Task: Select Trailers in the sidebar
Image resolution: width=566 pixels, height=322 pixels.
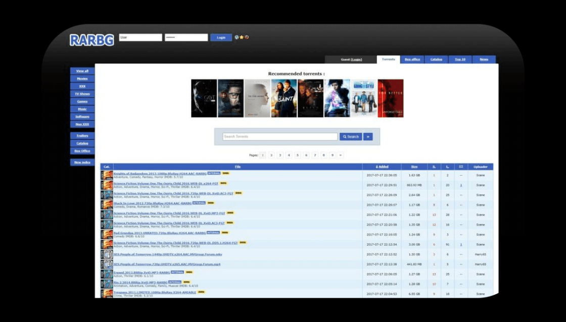Action: tap(82, 136)
